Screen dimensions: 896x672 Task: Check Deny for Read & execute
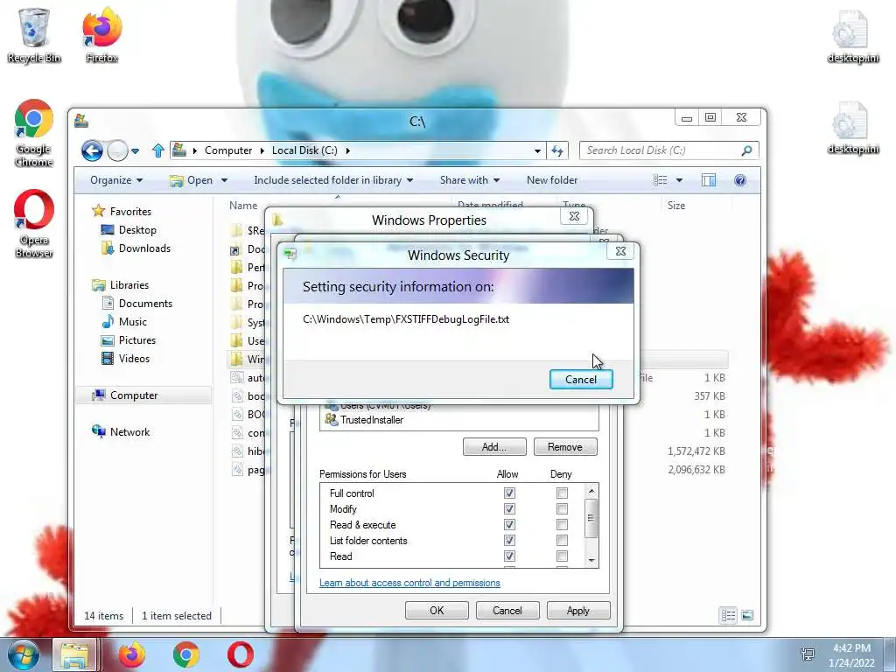click(x=563, y=525)
